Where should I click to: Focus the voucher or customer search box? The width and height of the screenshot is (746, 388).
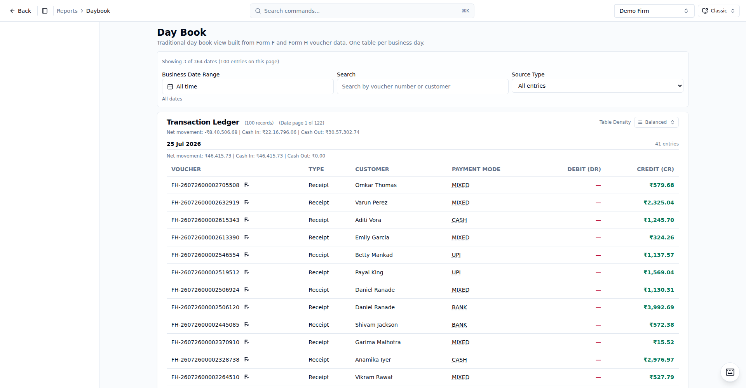[x=422, y=87]
